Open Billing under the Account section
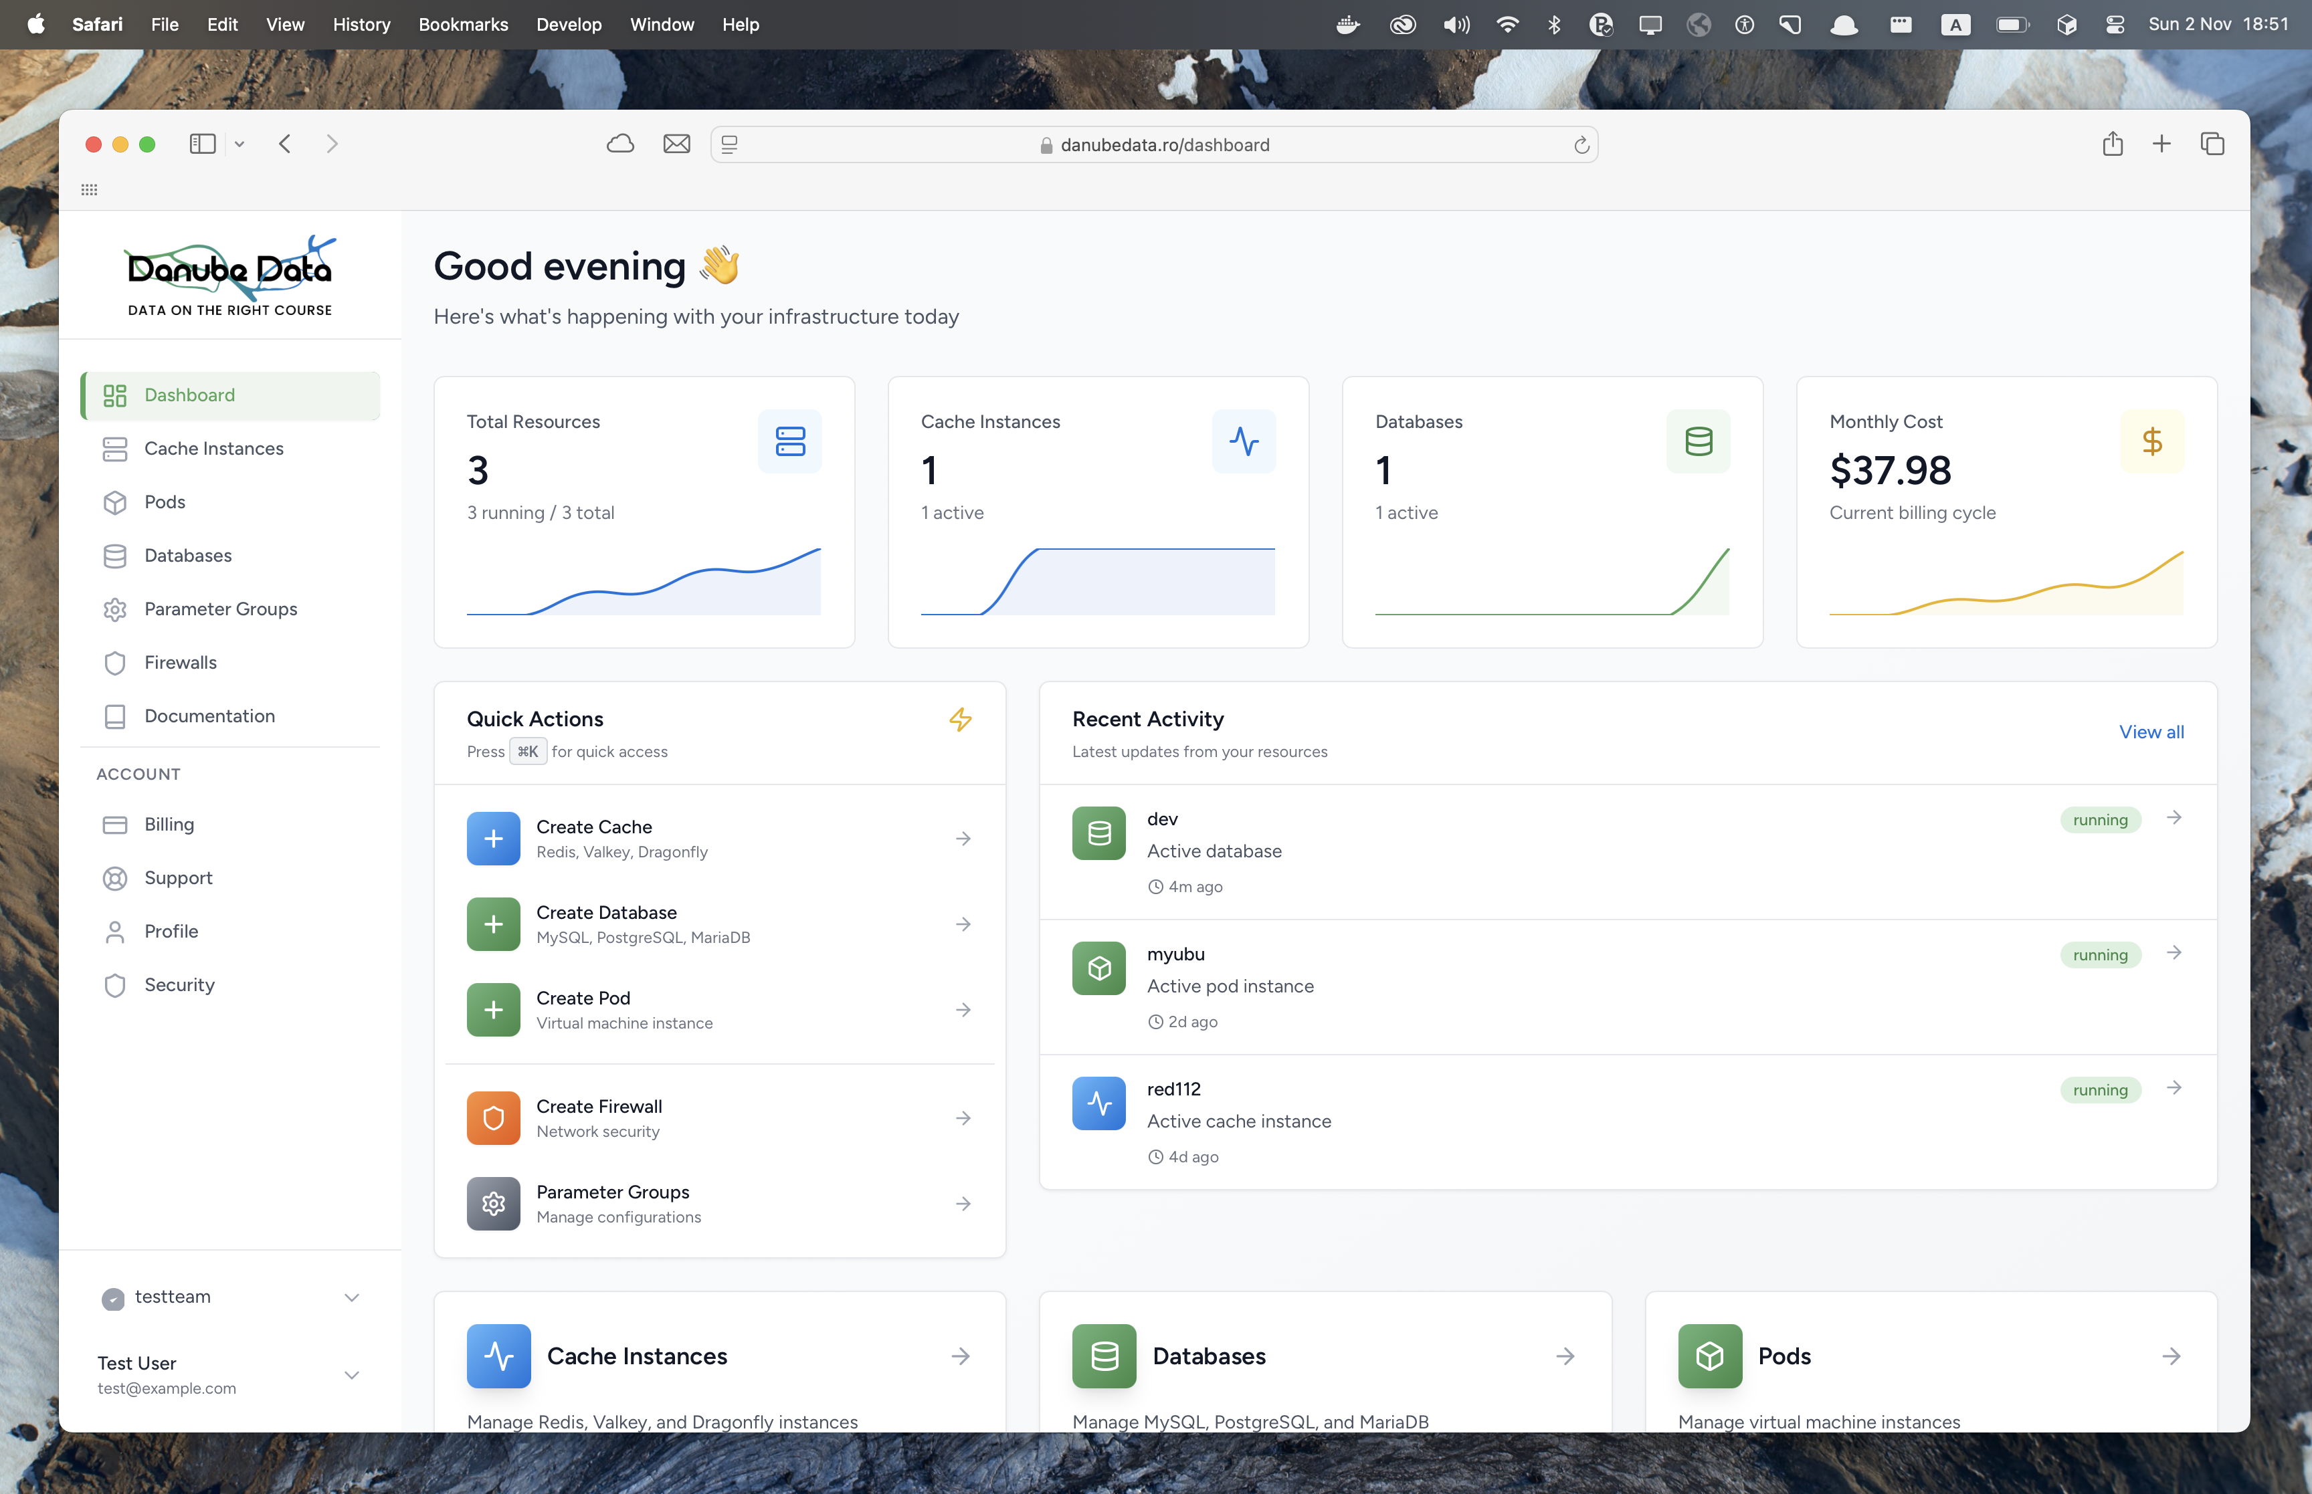2312x1494 pixels. tap(169, 824)
